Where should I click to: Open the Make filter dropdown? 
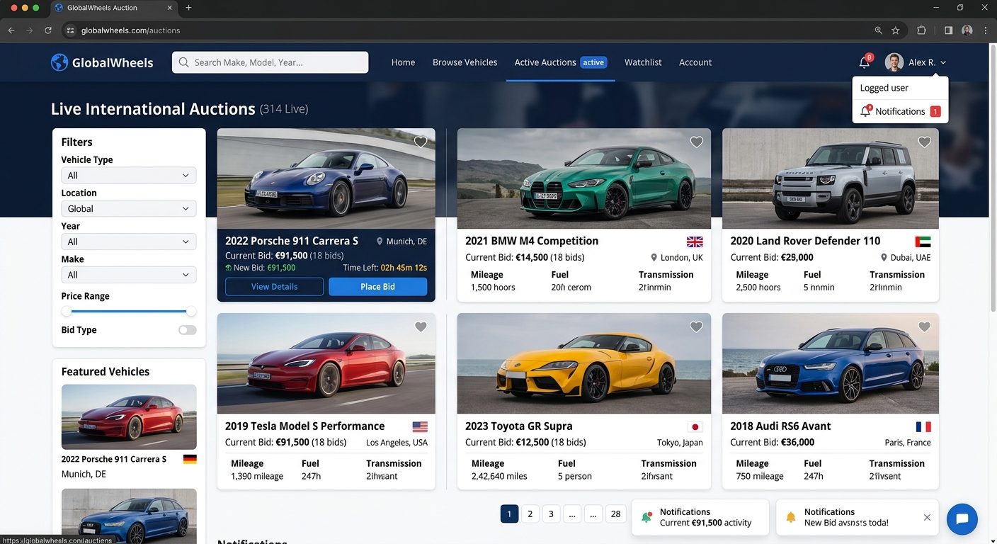click(x=129, y=275)
